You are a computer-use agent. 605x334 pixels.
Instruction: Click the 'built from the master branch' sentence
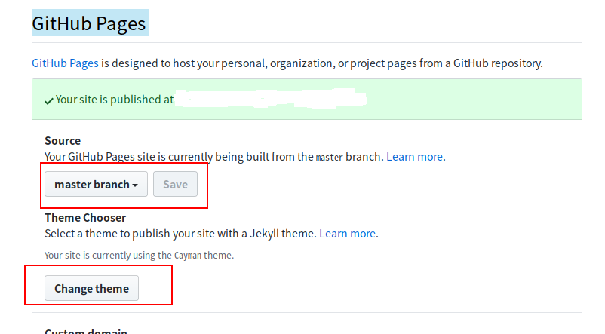click(214, 157)
